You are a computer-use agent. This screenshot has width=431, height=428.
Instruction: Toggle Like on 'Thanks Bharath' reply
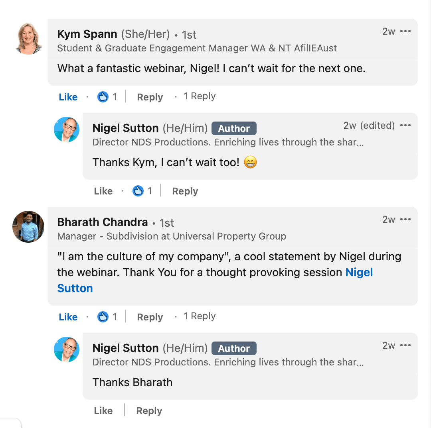(x=103, y=411)
